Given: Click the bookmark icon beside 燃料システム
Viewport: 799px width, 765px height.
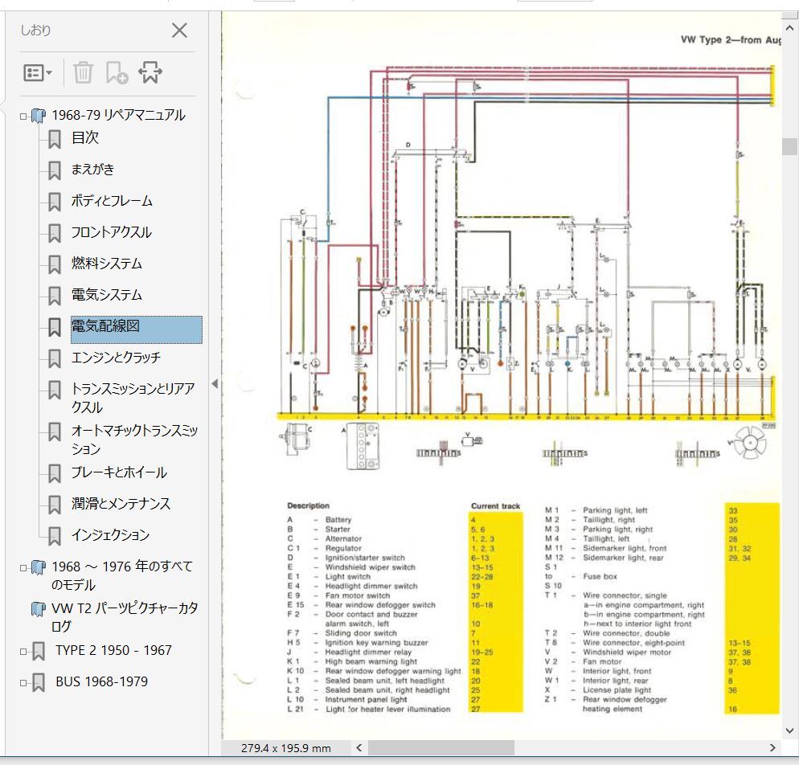Looking at the screenshot, I should 55,265.
